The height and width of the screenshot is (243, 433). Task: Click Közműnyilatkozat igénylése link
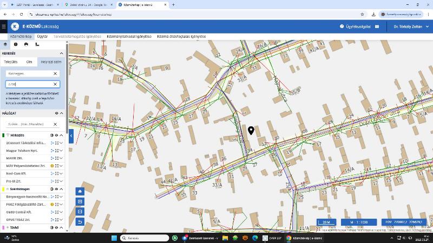pyautogui.click(x=129, y=36)
